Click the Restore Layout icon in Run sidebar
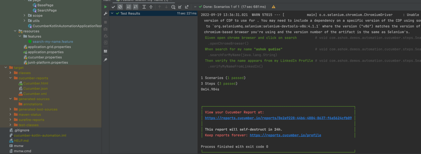 pos(106,51)
